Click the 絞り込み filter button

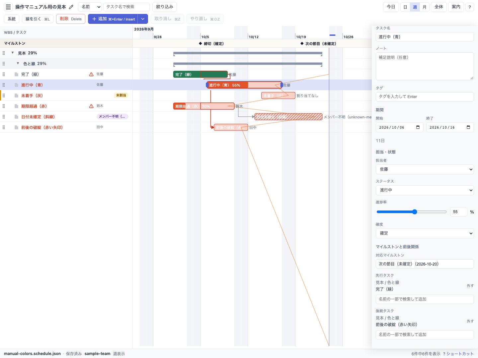point(165,7)
